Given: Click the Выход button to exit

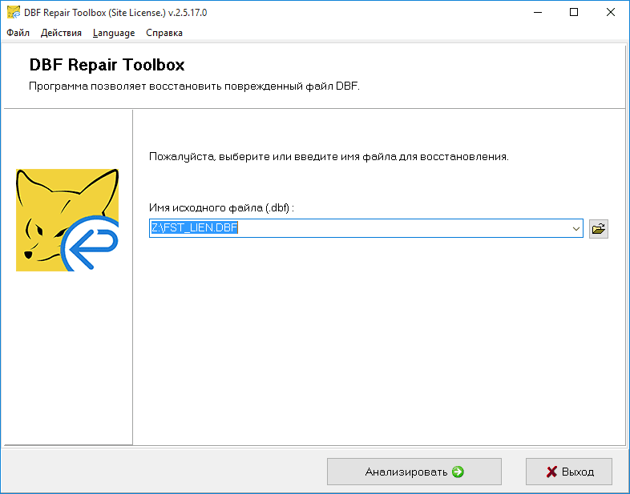Looking at the screenshot, I should pos(568,472).
